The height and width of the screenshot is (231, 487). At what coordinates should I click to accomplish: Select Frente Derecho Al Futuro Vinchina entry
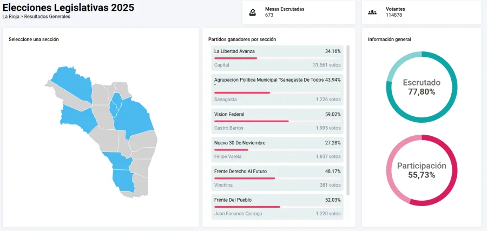pyautogui.click(x=277, y=178)
